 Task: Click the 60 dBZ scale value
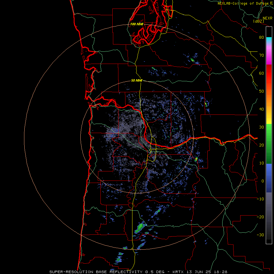pyautogui.click(x=262, y=73)
